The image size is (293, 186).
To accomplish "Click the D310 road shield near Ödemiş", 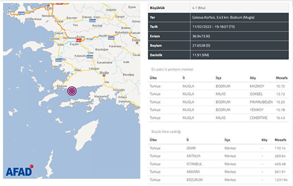I will pos(93,21).
